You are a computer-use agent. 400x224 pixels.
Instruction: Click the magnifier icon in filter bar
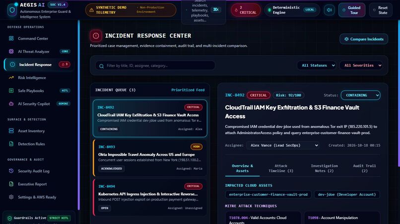(x=102, y=66)
